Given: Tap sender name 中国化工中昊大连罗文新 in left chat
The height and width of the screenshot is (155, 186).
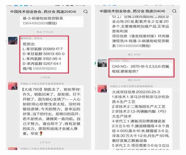Looking at the screenshot, I should point(42,84).
